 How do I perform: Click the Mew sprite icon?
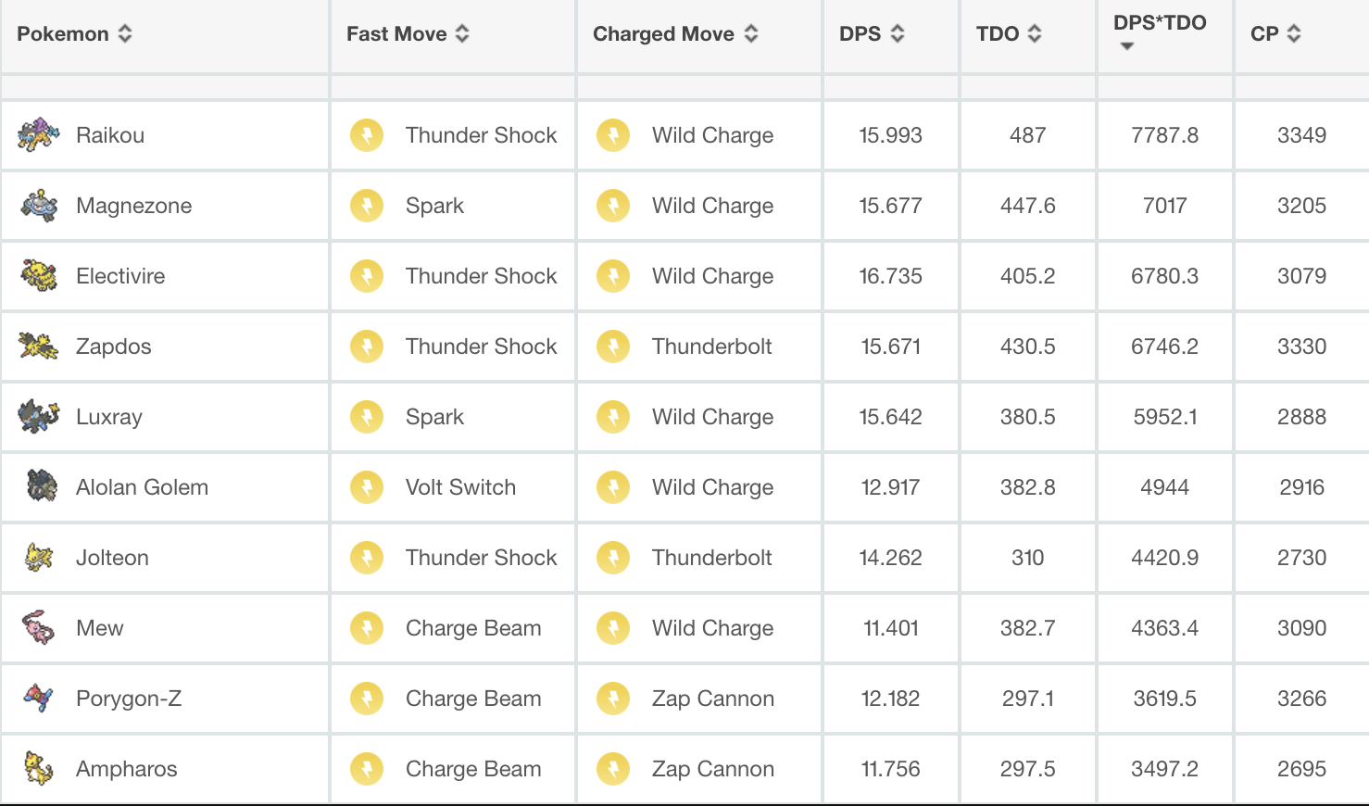[x=39, y=628]
